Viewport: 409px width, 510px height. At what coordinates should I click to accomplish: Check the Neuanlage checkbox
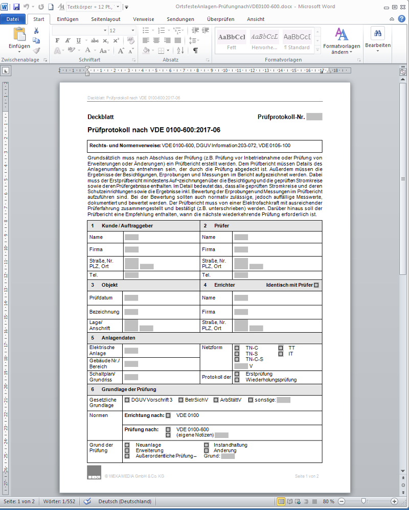point(127,445)
